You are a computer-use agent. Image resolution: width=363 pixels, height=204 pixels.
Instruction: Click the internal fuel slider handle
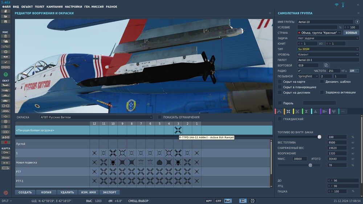[319, 137]
